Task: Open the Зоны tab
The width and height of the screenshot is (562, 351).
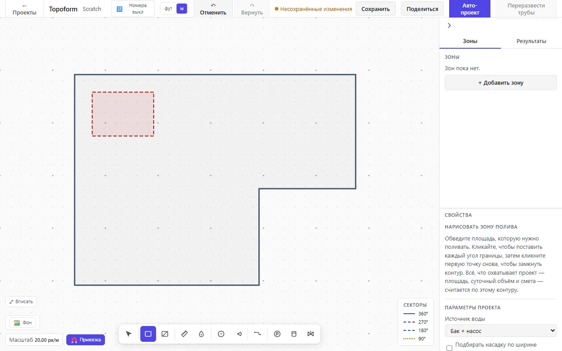Action: 470,41
